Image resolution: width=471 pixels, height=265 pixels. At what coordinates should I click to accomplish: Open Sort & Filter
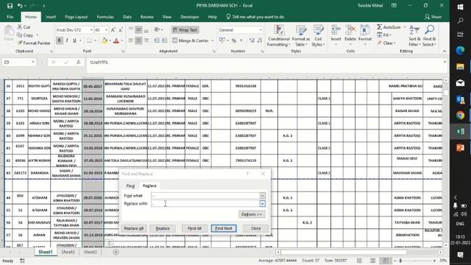point(414,35)
